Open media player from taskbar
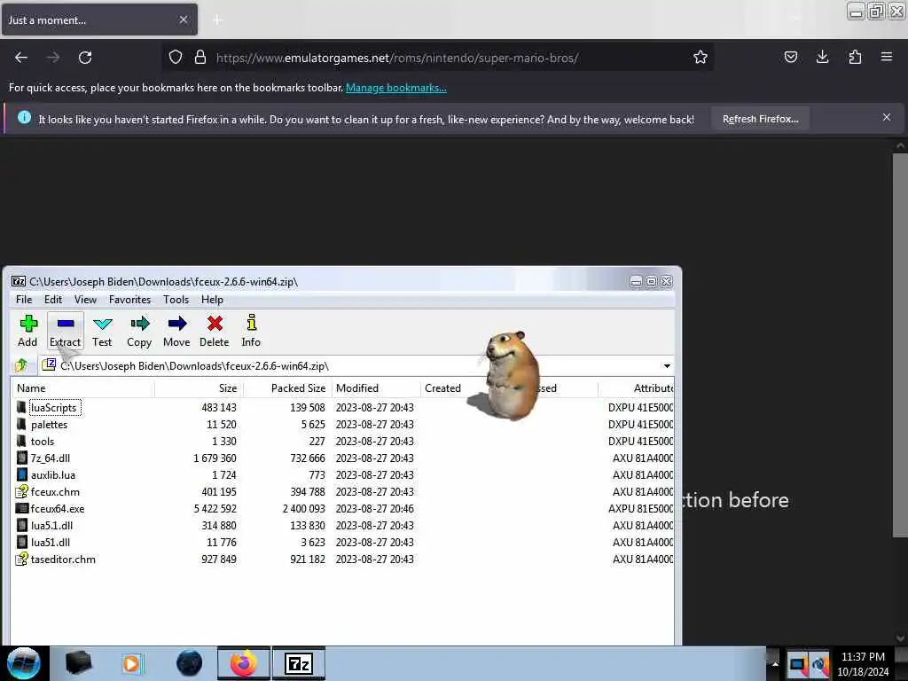The width and height of the screenshot is (908, 681). 131,663
